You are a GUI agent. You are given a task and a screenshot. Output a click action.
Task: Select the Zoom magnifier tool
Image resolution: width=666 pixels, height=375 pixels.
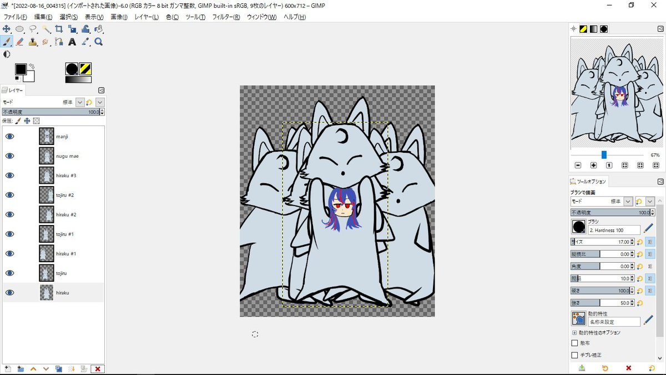pos(99,42)
